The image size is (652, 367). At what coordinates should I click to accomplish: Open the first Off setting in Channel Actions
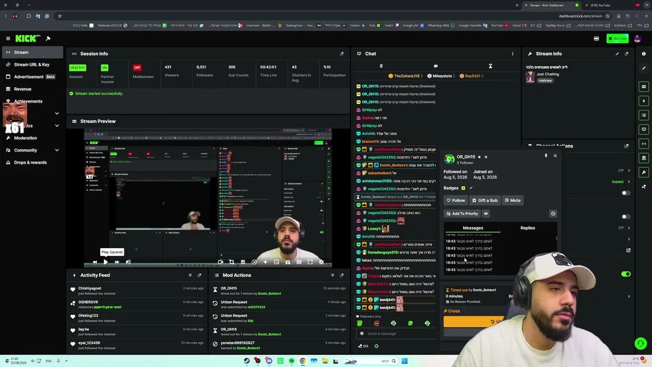point(624,171)
